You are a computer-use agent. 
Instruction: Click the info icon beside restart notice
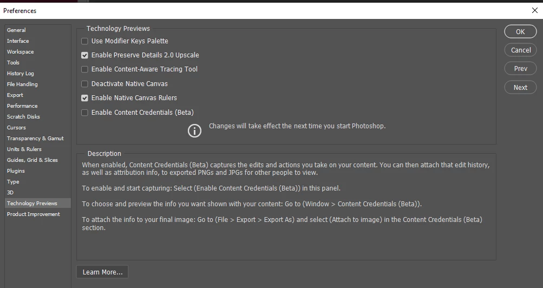[x=194, y=131]
